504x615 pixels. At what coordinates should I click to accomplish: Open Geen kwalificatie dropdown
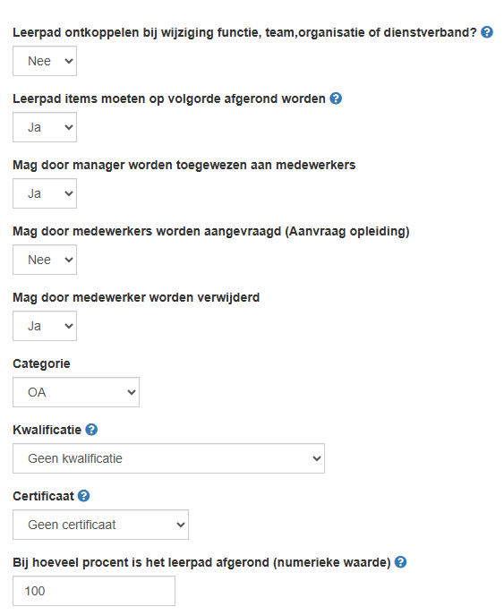(x=168, y=459)
